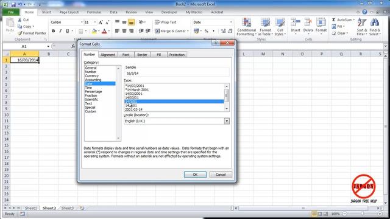The image size is (390, 219).
Task: Switch to Formulas ribbon tab
Action: tap(94, 12)
